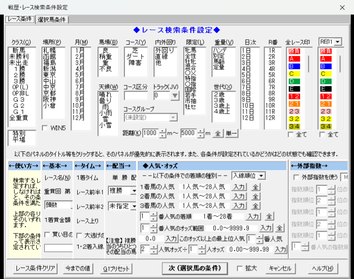
Task: Click 入力 for 3着馬の人気
Action: click(x=239, y=206)
